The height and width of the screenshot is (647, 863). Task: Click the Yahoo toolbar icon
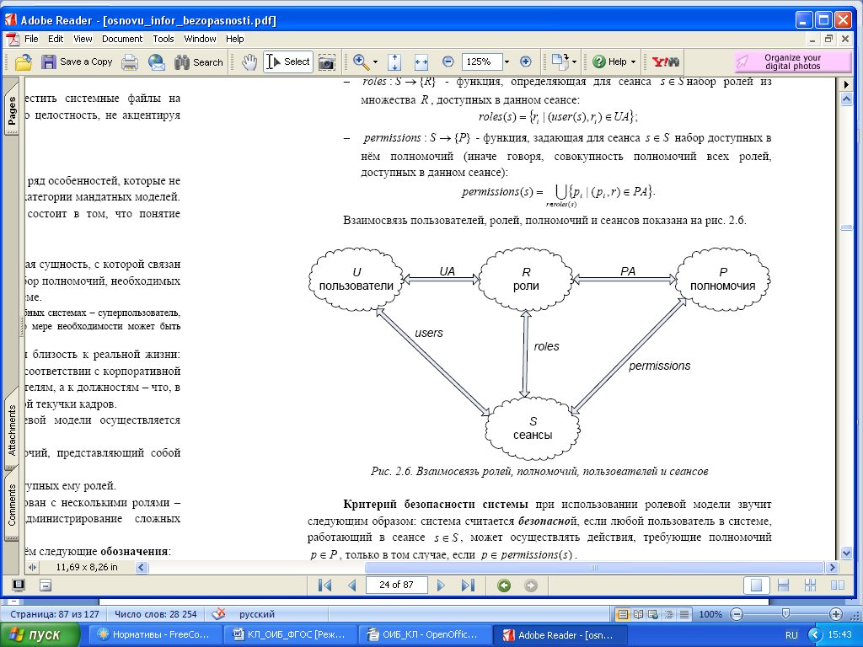click(x=666, y=62)
